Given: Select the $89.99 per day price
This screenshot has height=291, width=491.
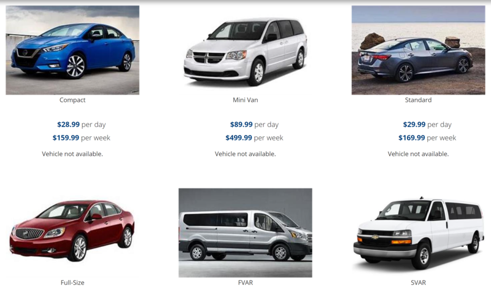Looking at the screenshot, I should 254,125.
